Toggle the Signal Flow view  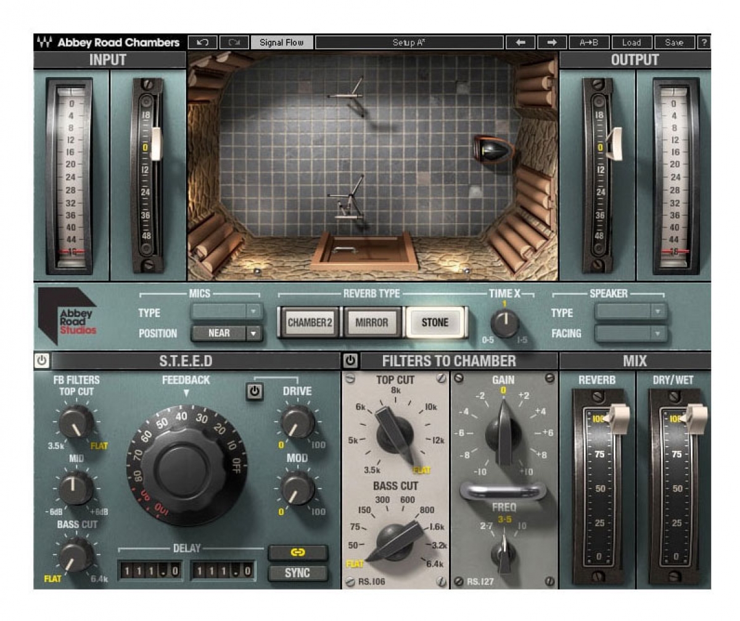click(x=282, y=43)
